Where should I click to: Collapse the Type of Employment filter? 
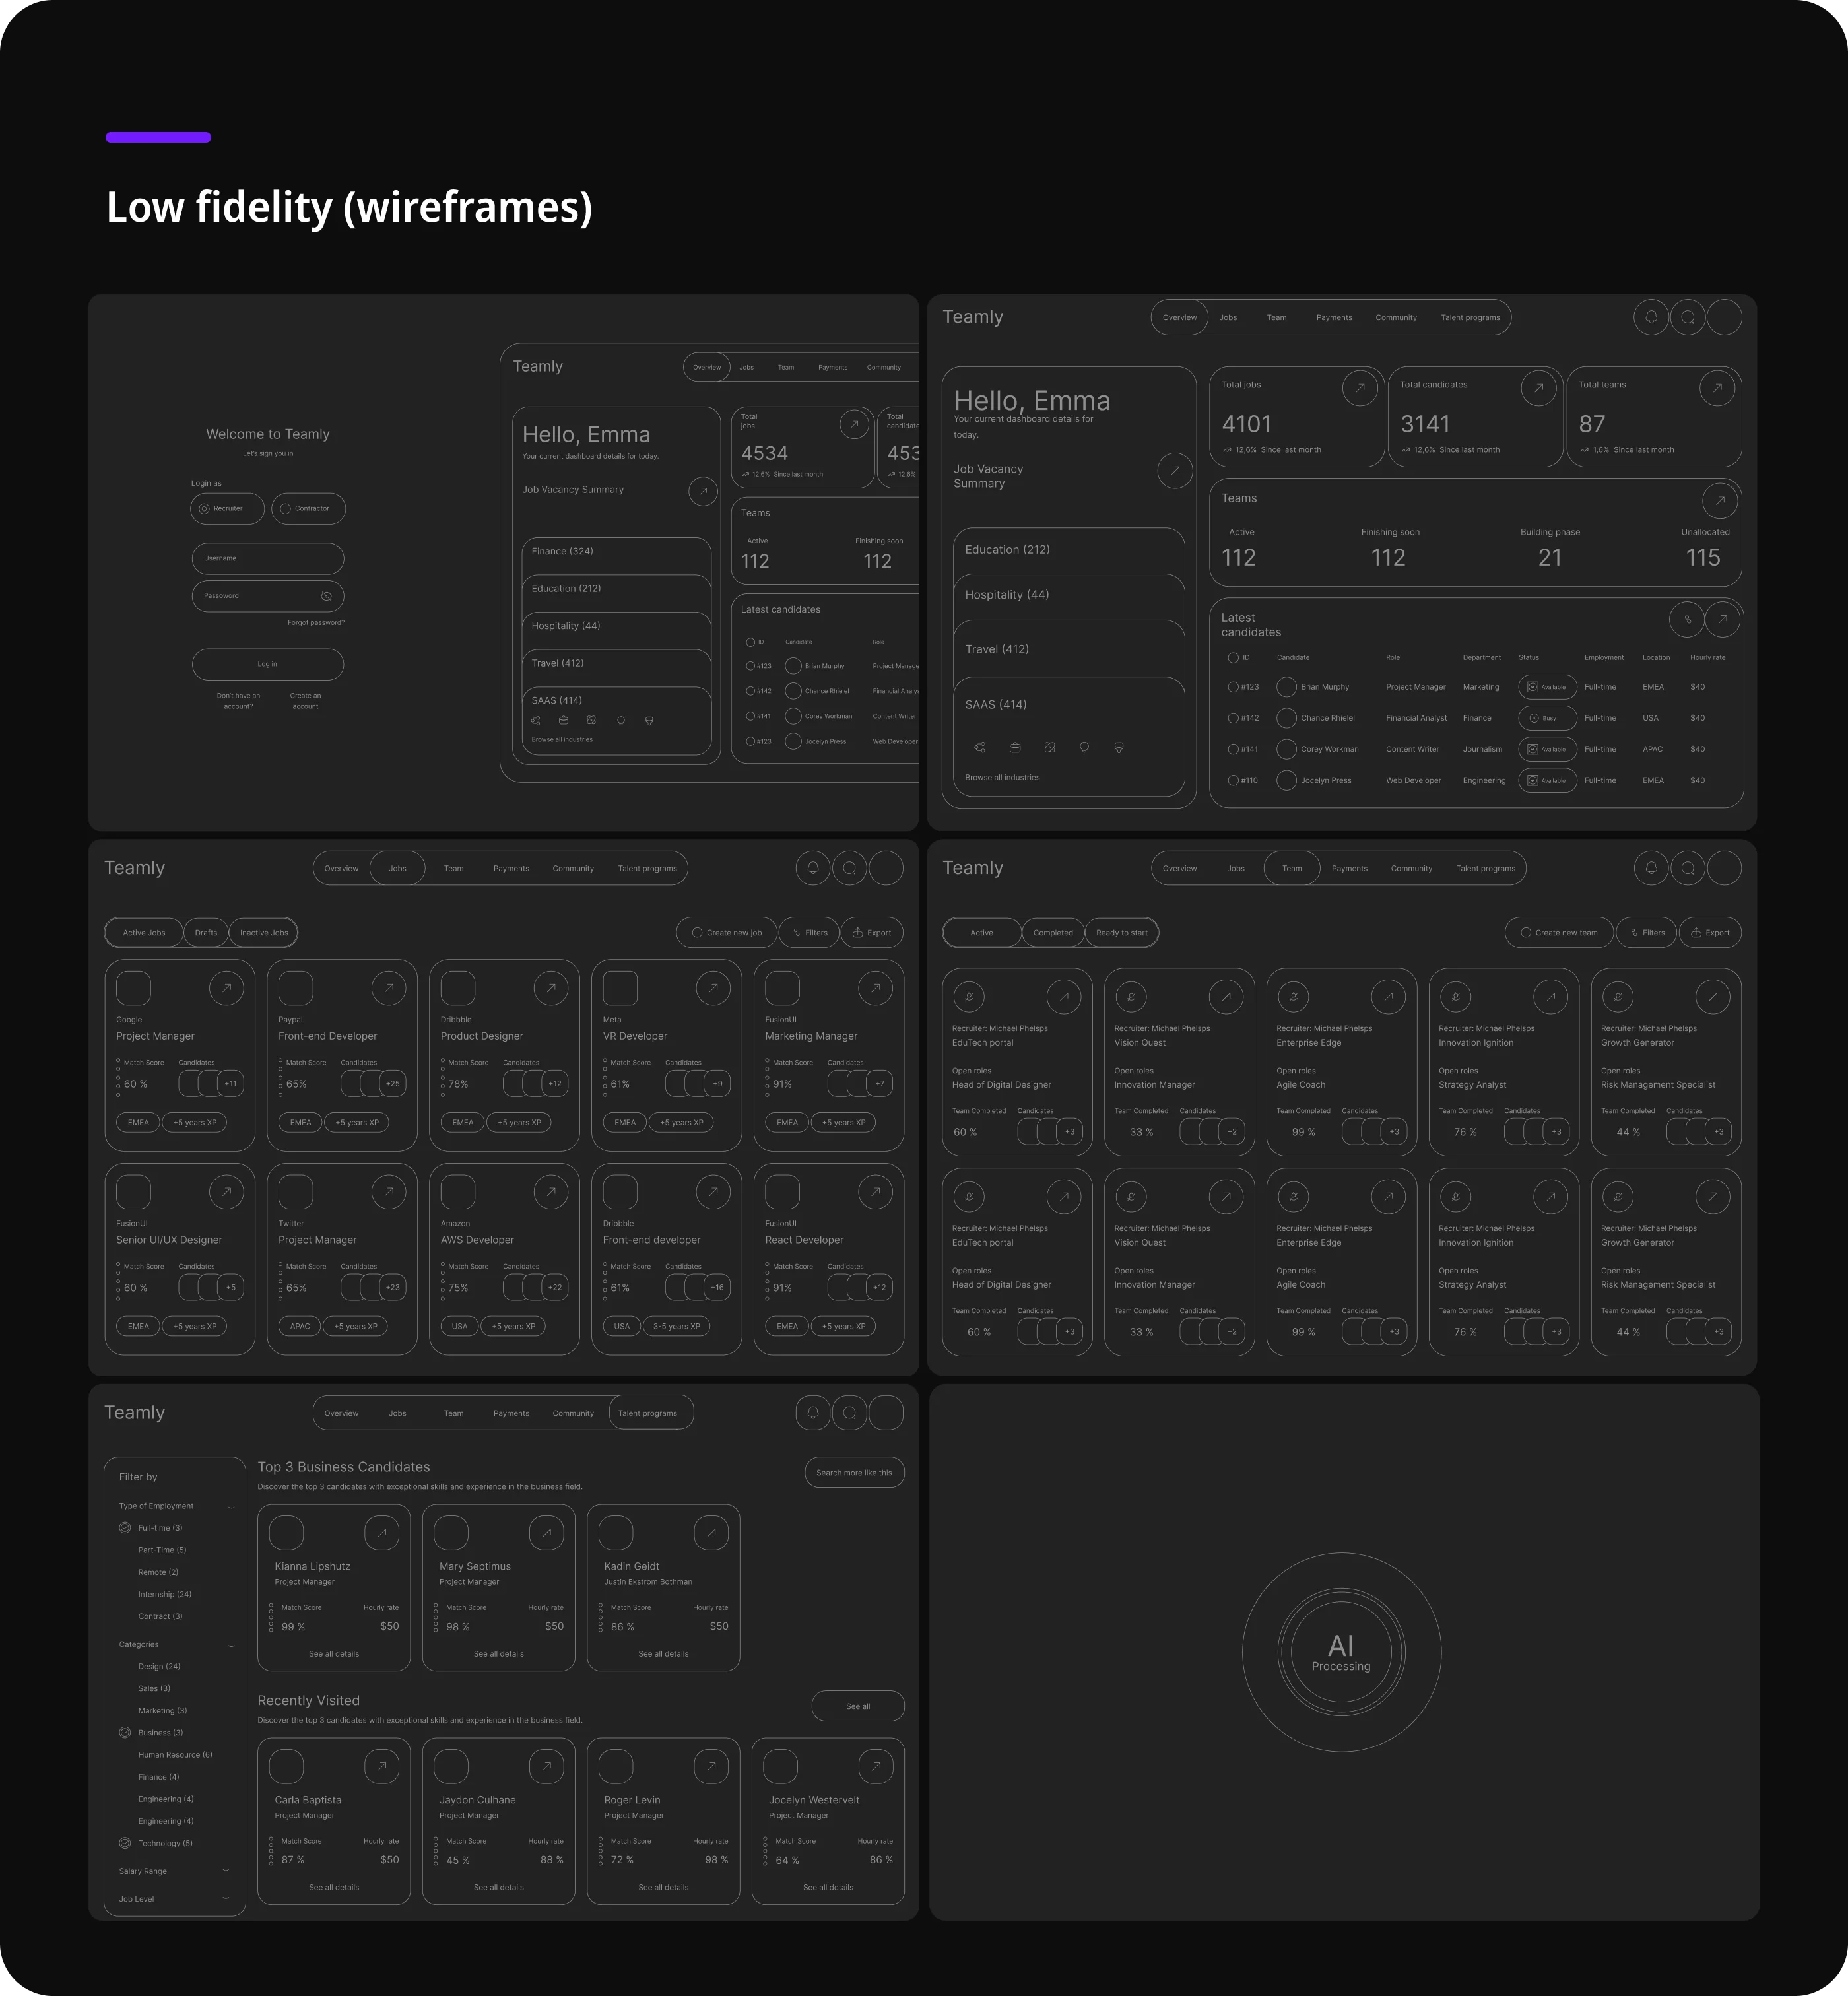pos(231,1507)
